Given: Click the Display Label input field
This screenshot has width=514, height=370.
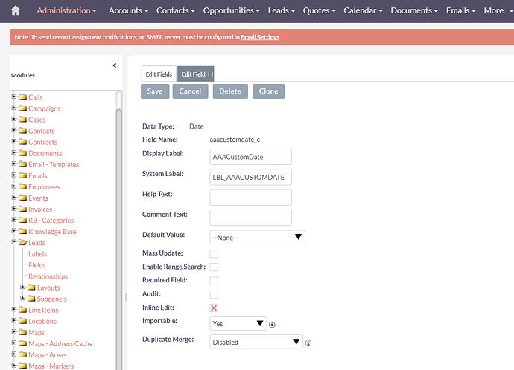Looking at the screenshot, I should 251,157.
